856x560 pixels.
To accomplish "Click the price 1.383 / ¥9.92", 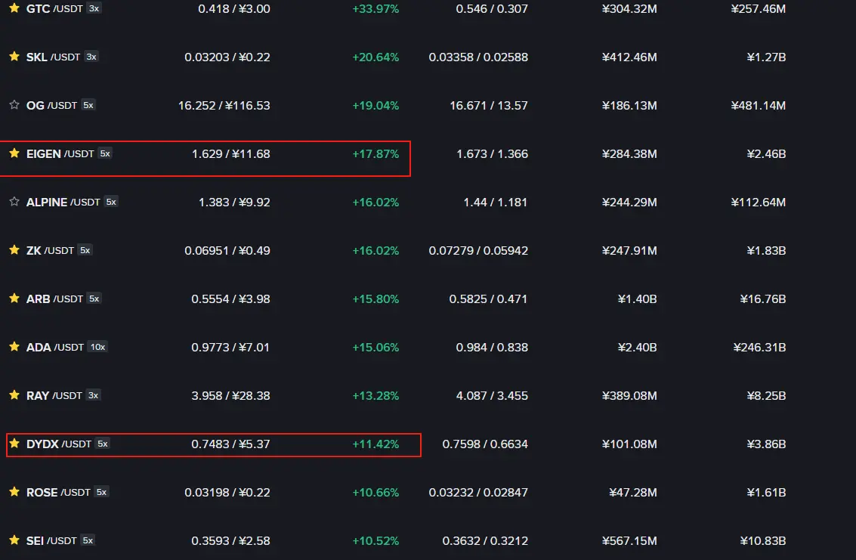I will [x=234, y=202].
